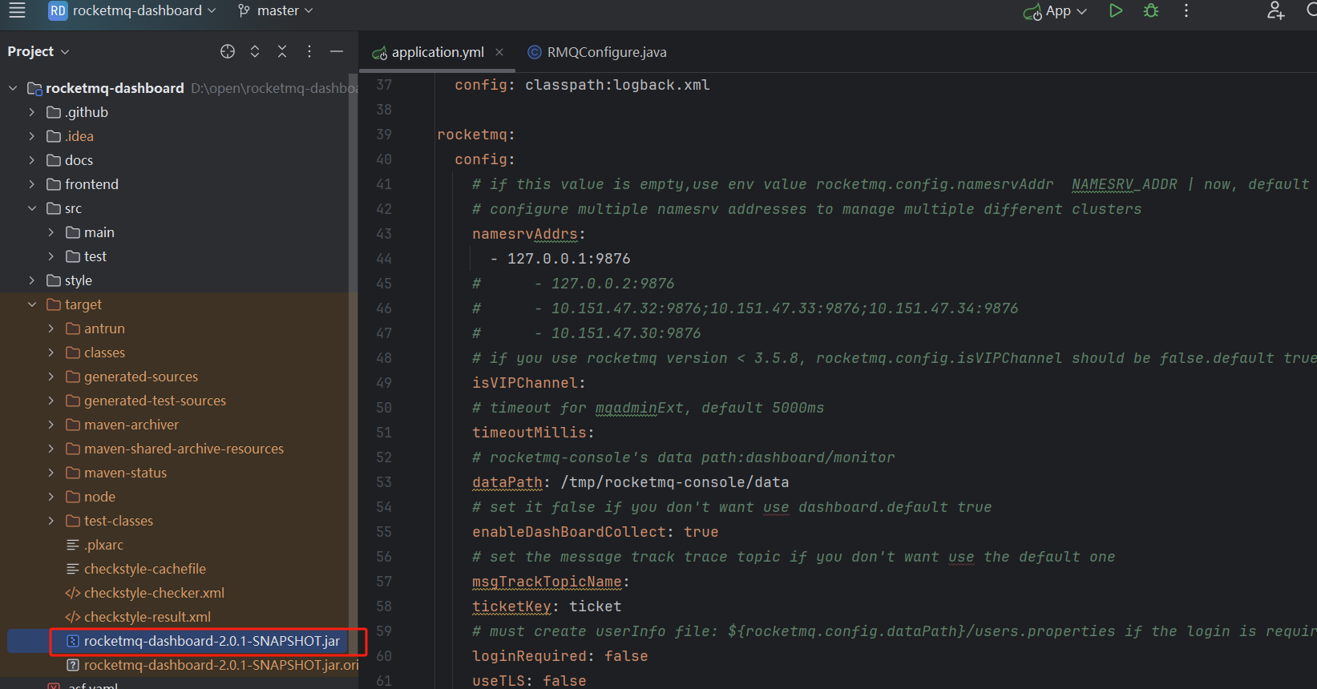The width and height of the screenshot is (1317, 689).
Task: Open the App run configuration dropdown
Action: coord(1055,11)
